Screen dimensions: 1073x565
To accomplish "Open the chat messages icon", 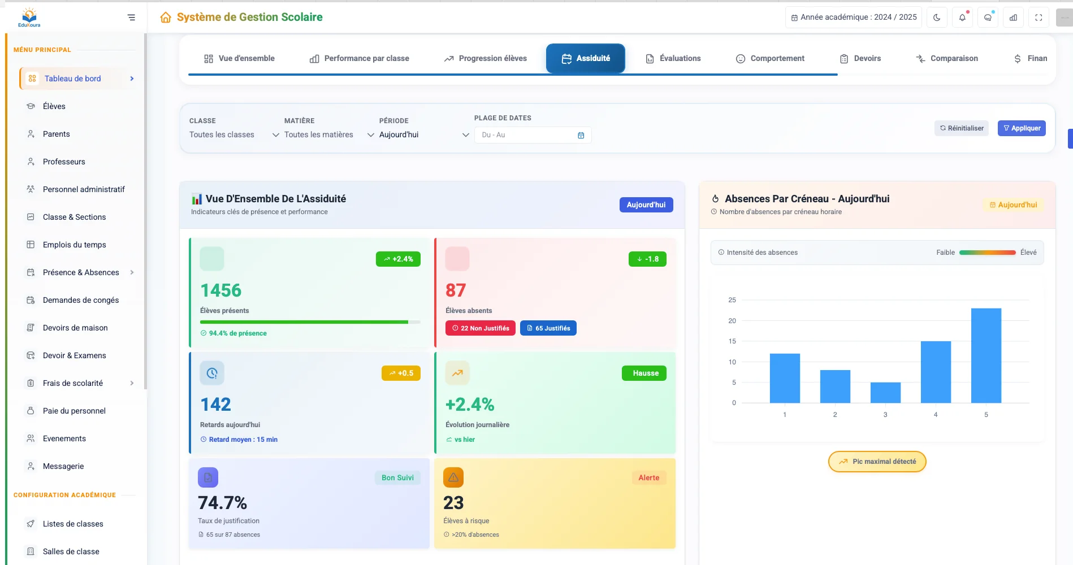I will pyautogui.click(x=988, y=18).
